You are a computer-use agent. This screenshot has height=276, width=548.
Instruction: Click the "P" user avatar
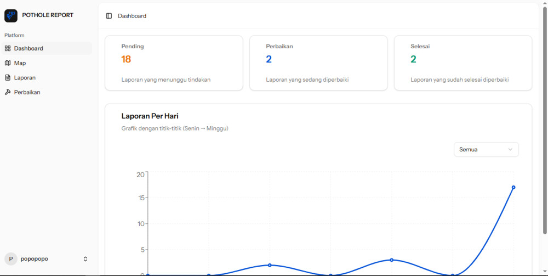[x=11, y=259]
